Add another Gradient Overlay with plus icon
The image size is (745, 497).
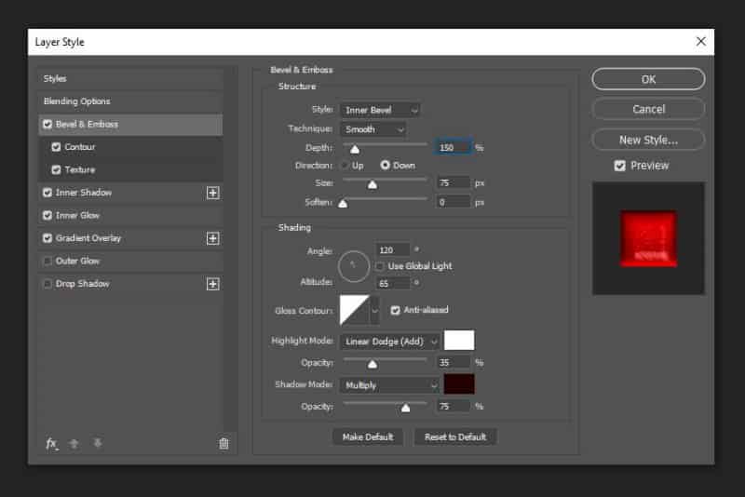pos(213,238)
